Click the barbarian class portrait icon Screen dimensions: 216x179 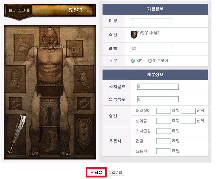pos(134,35)
